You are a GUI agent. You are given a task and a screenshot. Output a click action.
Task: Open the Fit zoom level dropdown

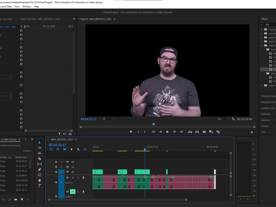108,119
